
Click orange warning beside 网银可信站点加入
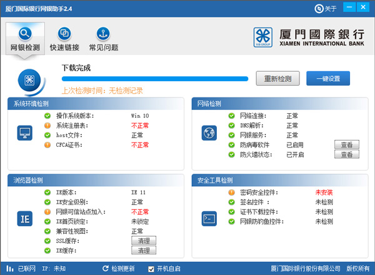[47, 212]
